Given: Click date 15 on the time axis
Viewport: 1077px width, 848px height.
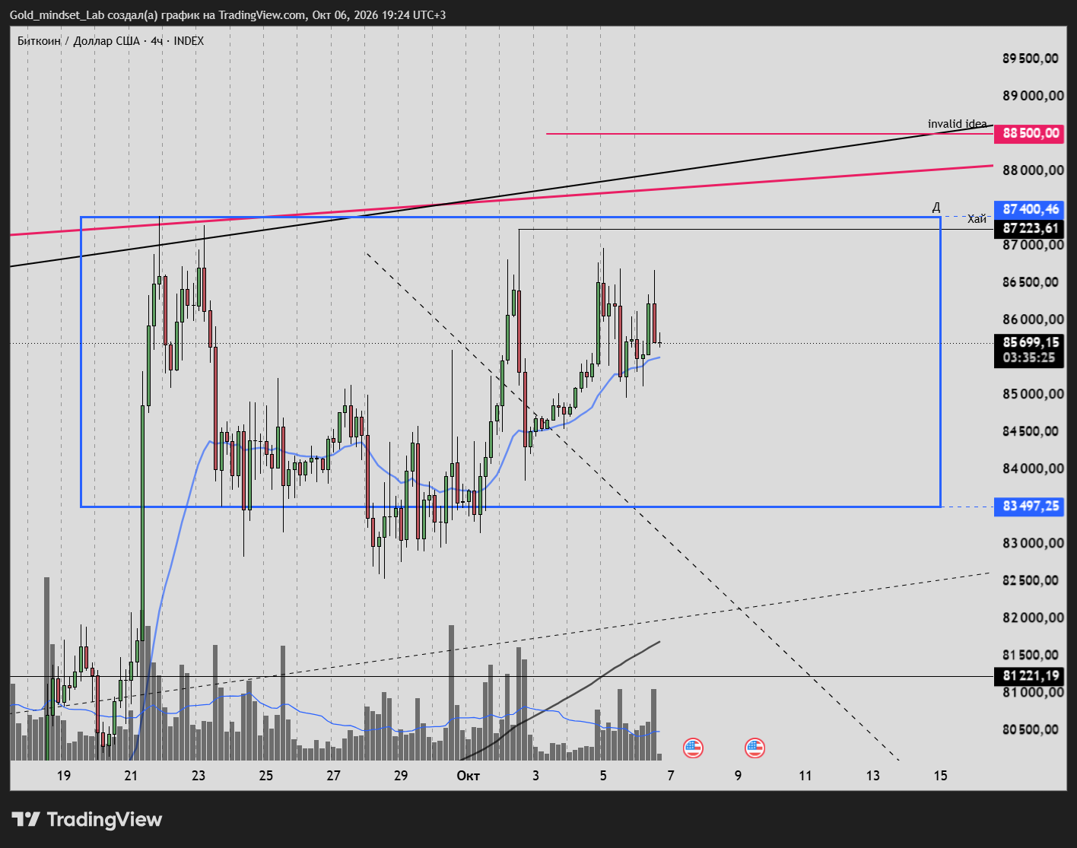Looking at the screenshot, I should pos(941,776).
